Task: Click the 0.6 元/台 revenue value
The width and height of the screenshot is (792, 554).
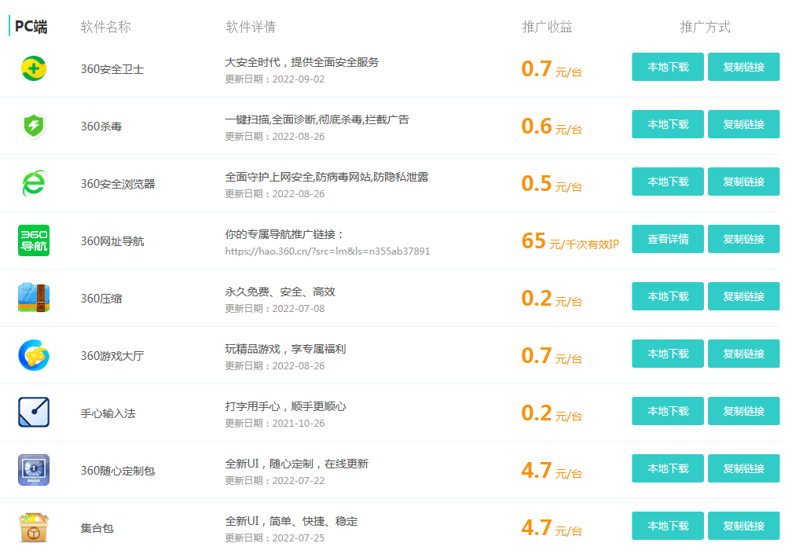Action: (552, 127)
